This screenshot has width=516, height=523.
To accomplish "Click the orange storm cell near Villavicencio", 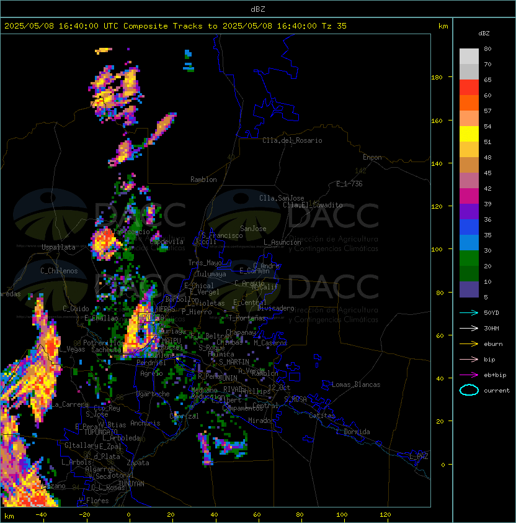I will (104, 243).
